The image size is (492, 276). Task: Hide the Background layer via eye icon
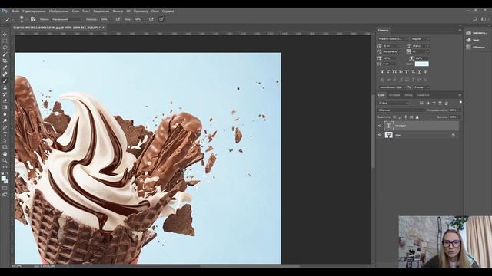380,135
